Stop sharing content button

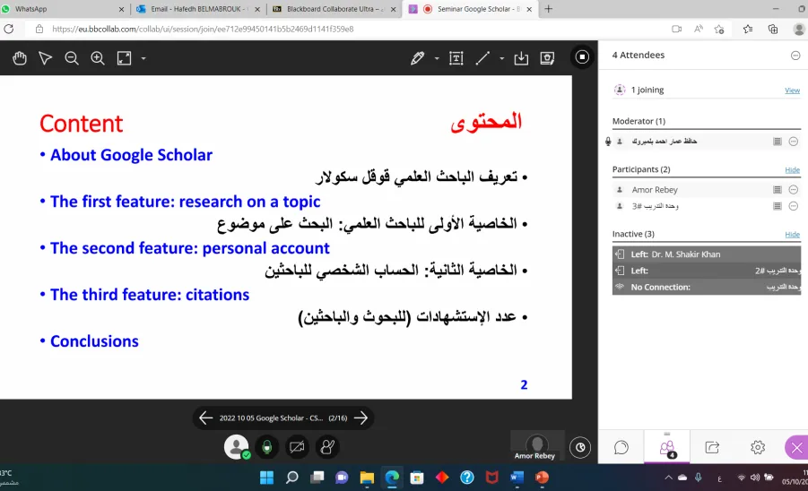pos(582,57)
